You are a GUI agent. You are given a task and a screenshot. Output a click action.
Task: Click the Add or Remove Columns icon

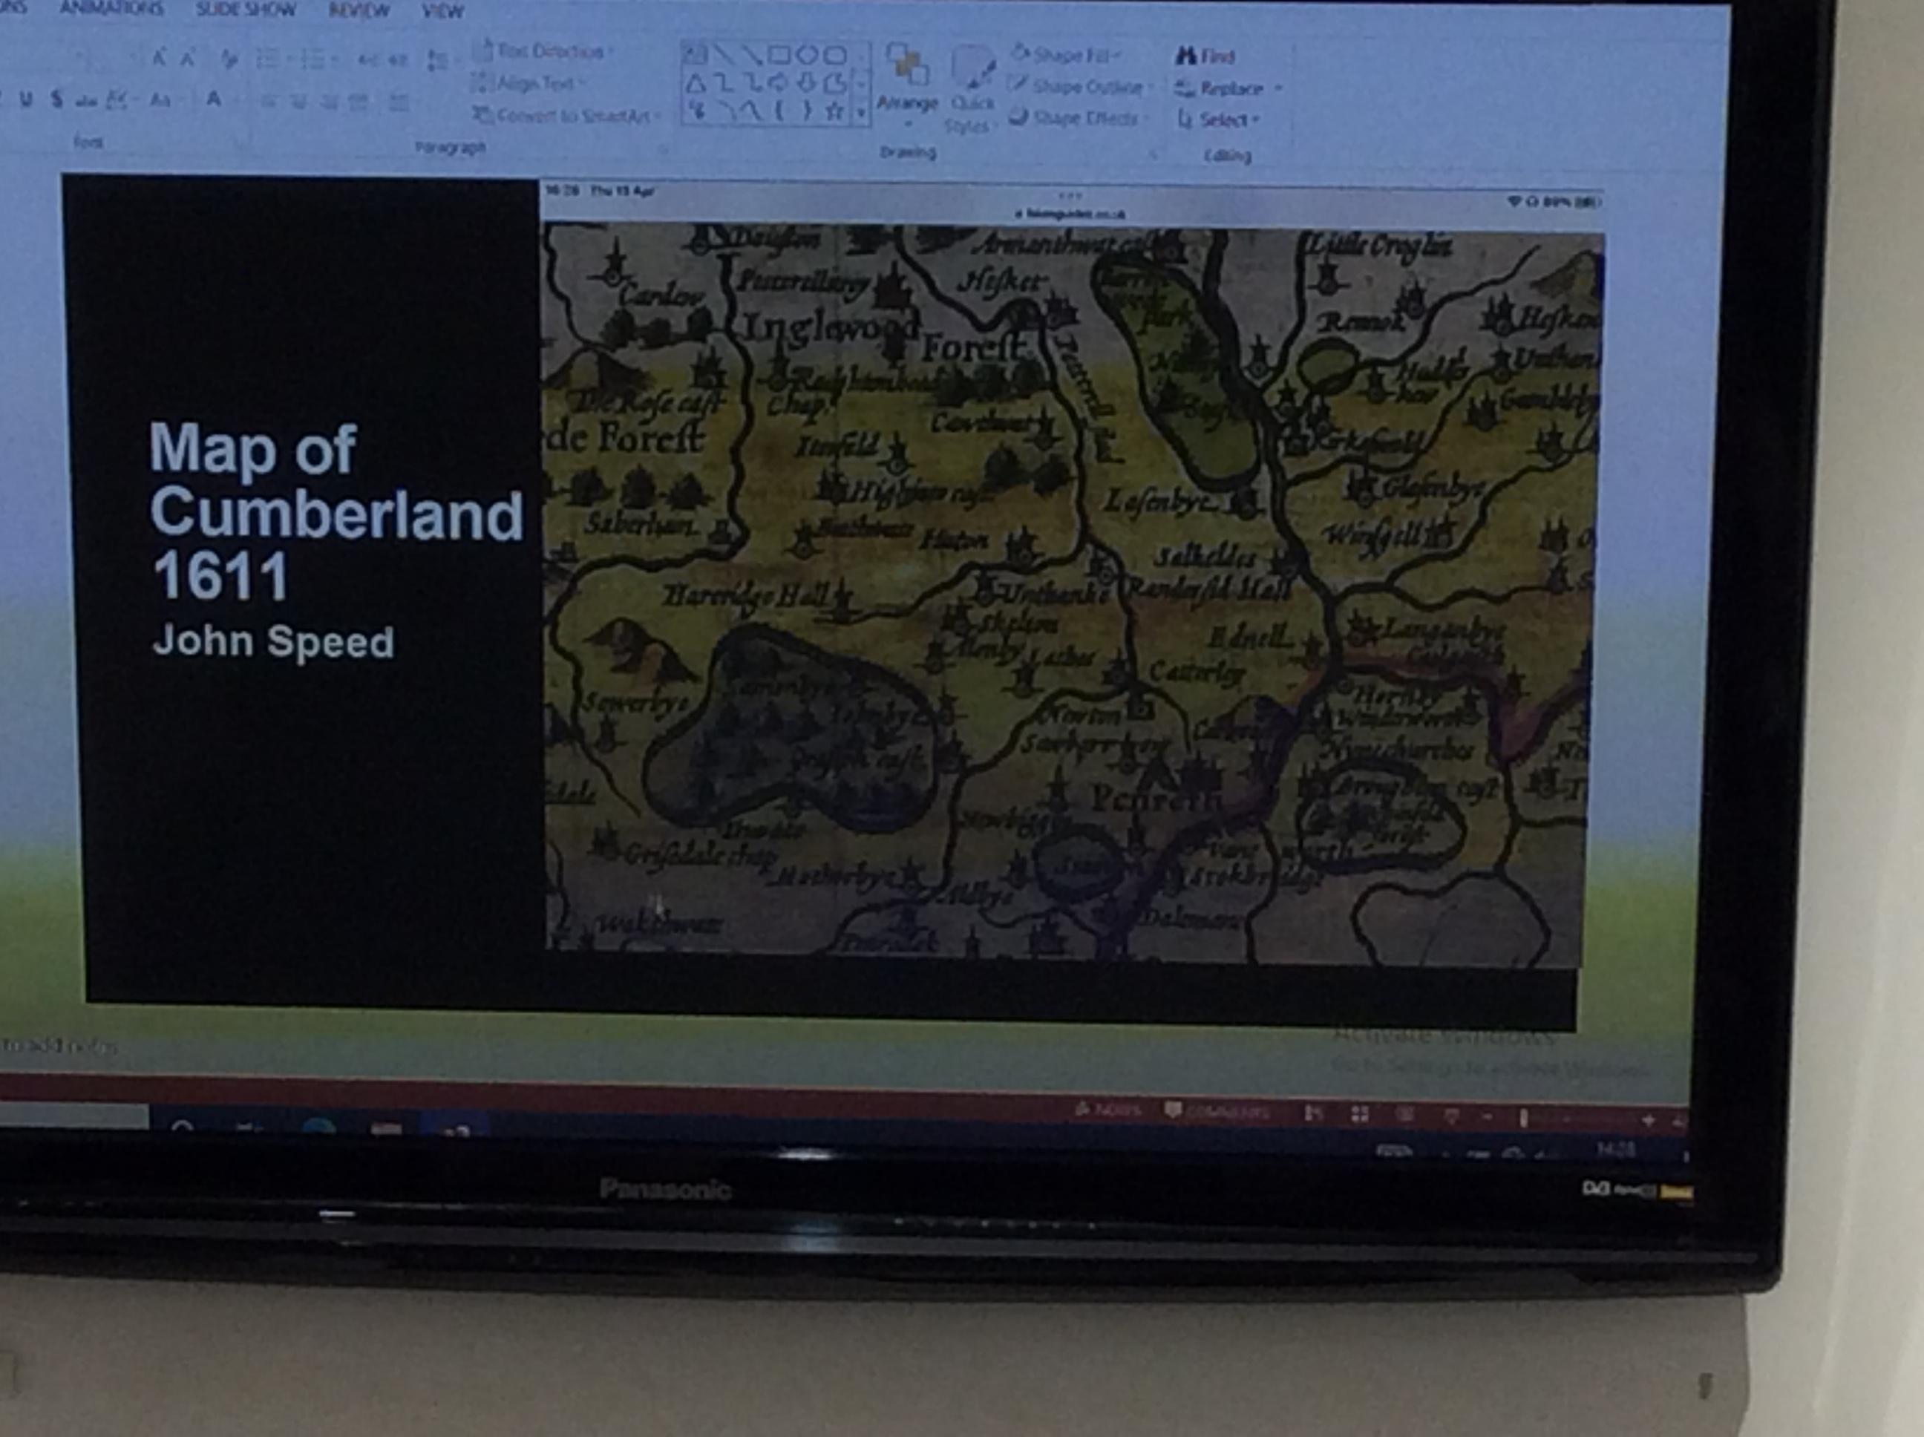pos(399,103)
